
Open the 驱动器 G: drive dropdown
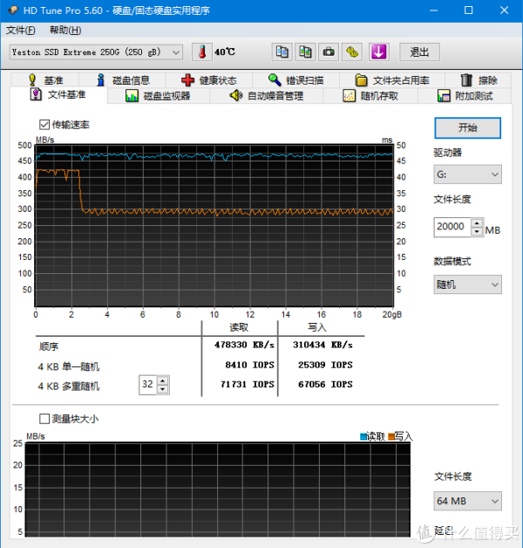point(467,174)
